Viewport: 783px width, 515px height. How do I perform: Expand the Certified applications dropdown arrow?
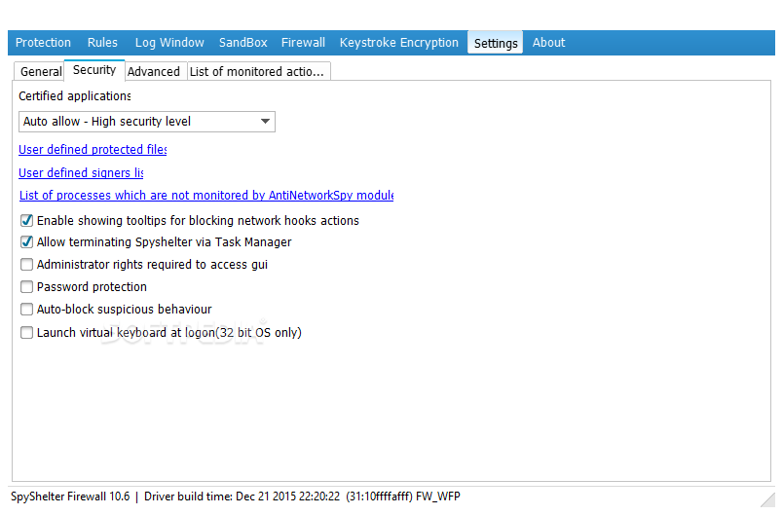[265, 122]
